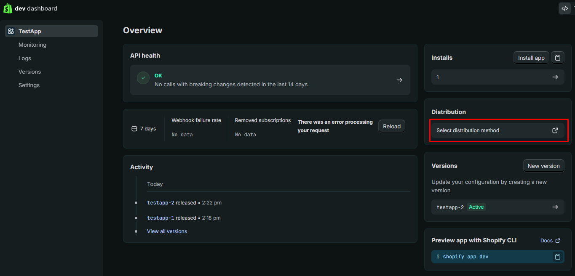575x276 pixels.
Task: Click Docs external link icon
Action: point(558,241)
